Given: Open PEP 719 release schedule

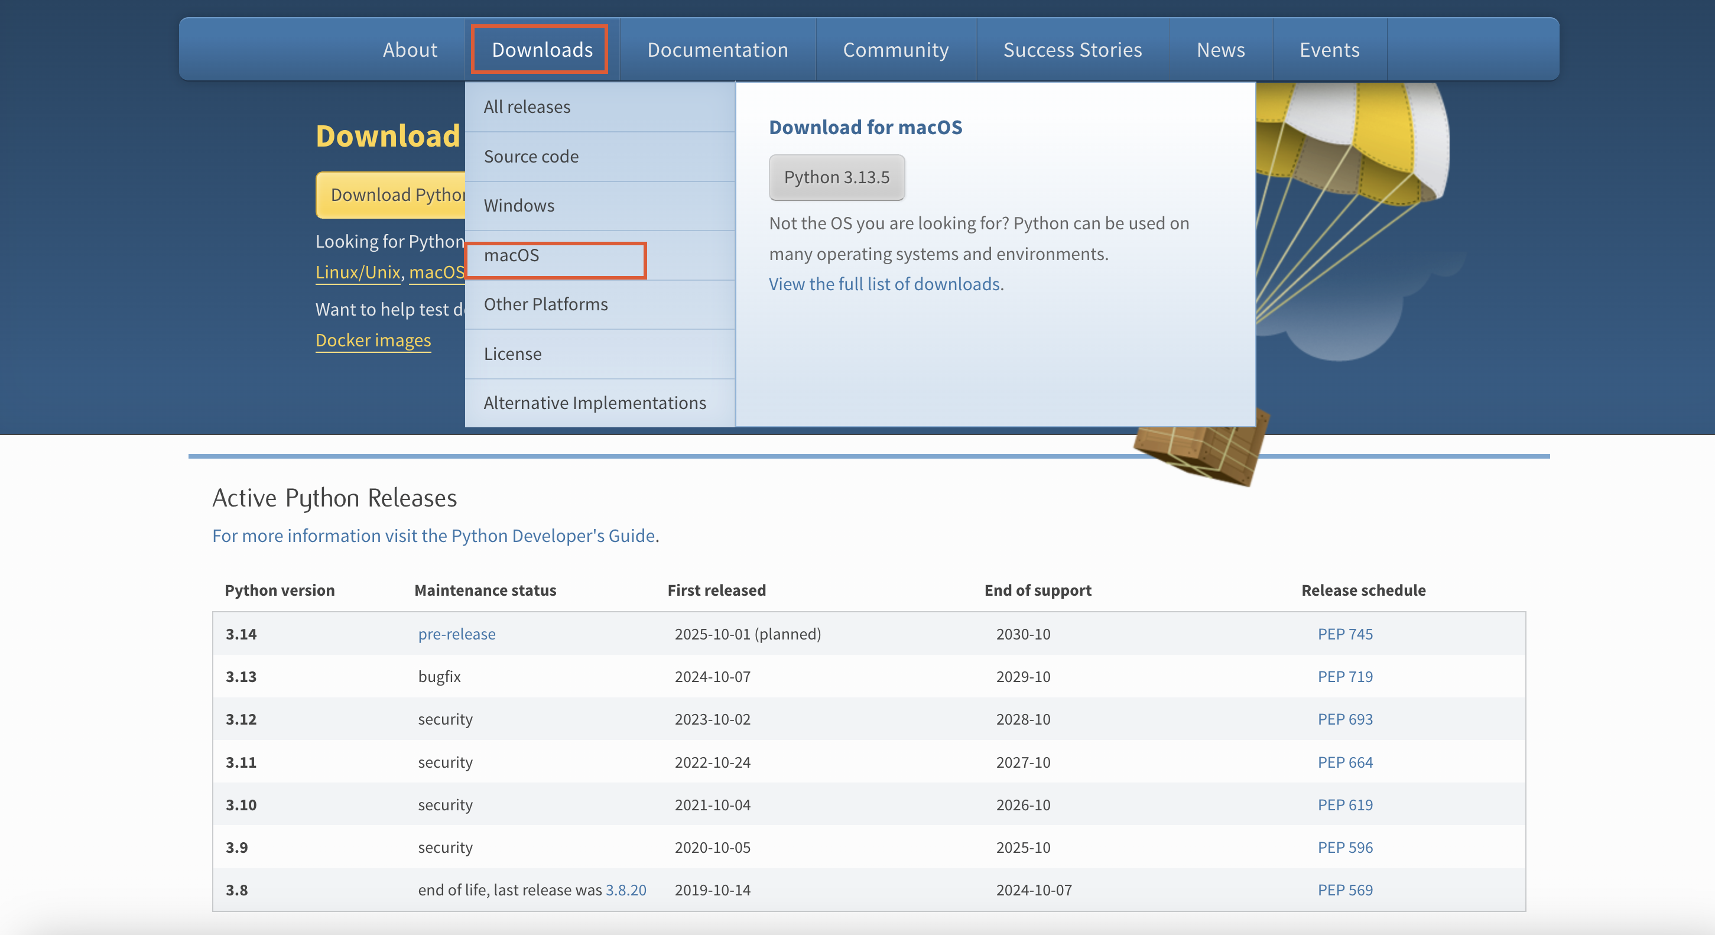Looking at the screenshot, I should [1345, 677].
